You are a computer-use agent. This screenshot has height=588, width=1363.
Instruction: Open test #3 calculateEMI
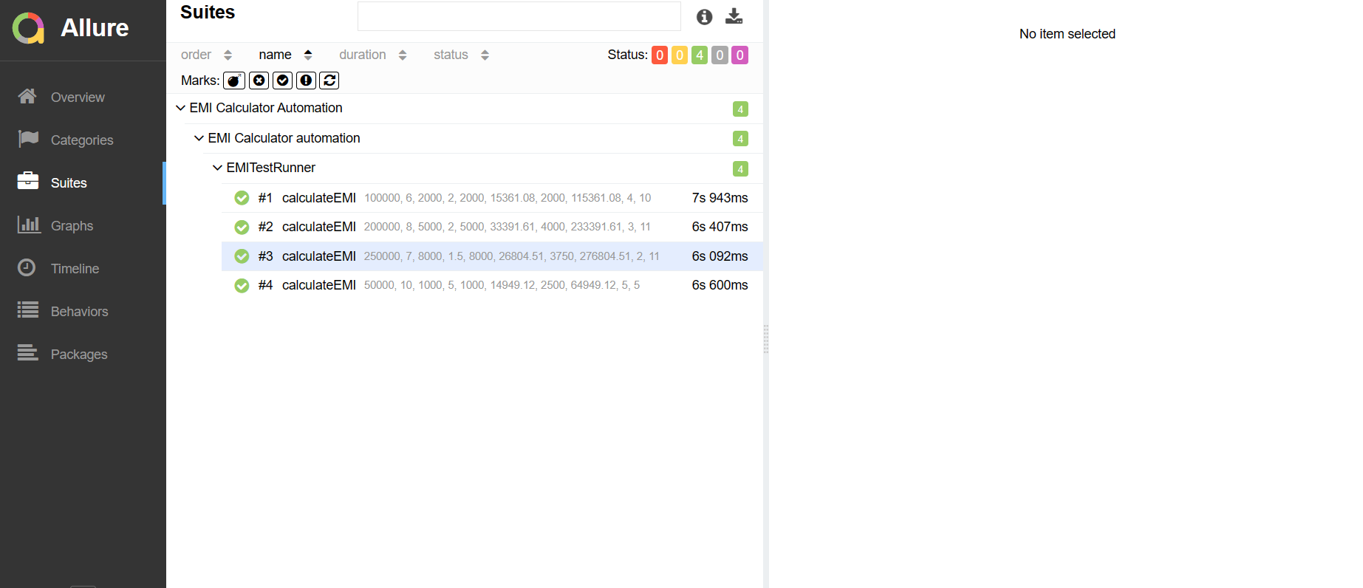pyautogui.click(x=492, y=256)
